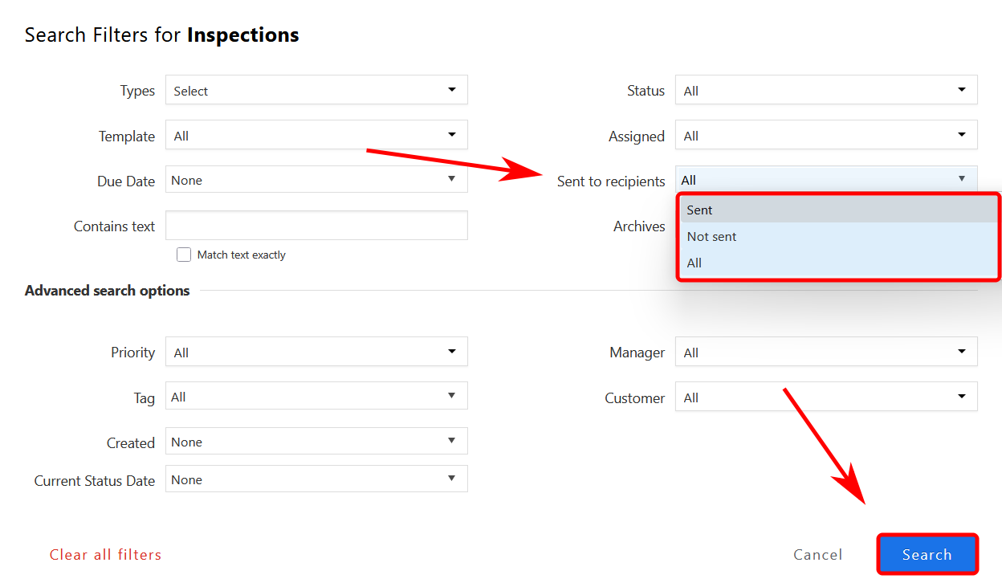The height and width of the screenshot is (587, 1002).
Task: Open the Created date selector
Action: [316, 442]
